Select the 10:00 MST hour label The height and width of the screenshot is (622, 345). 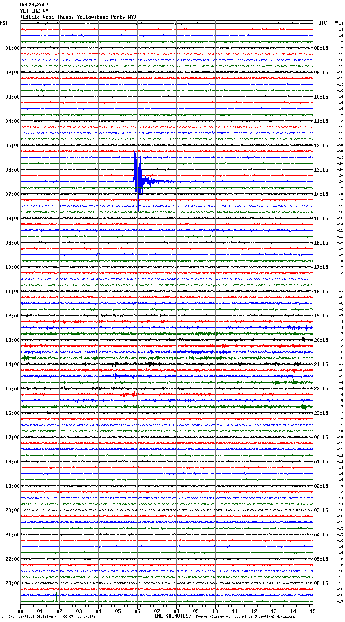[12, 267]
